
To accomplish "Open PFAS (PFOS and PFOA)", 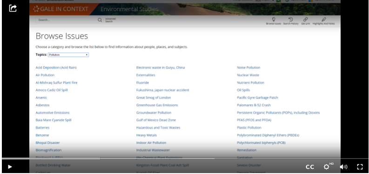I will pos(254,120).
